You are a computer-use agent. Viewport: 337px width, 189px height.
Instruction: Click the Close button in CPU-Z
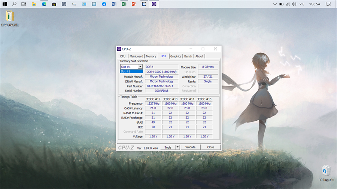click(x=210, y=147)
